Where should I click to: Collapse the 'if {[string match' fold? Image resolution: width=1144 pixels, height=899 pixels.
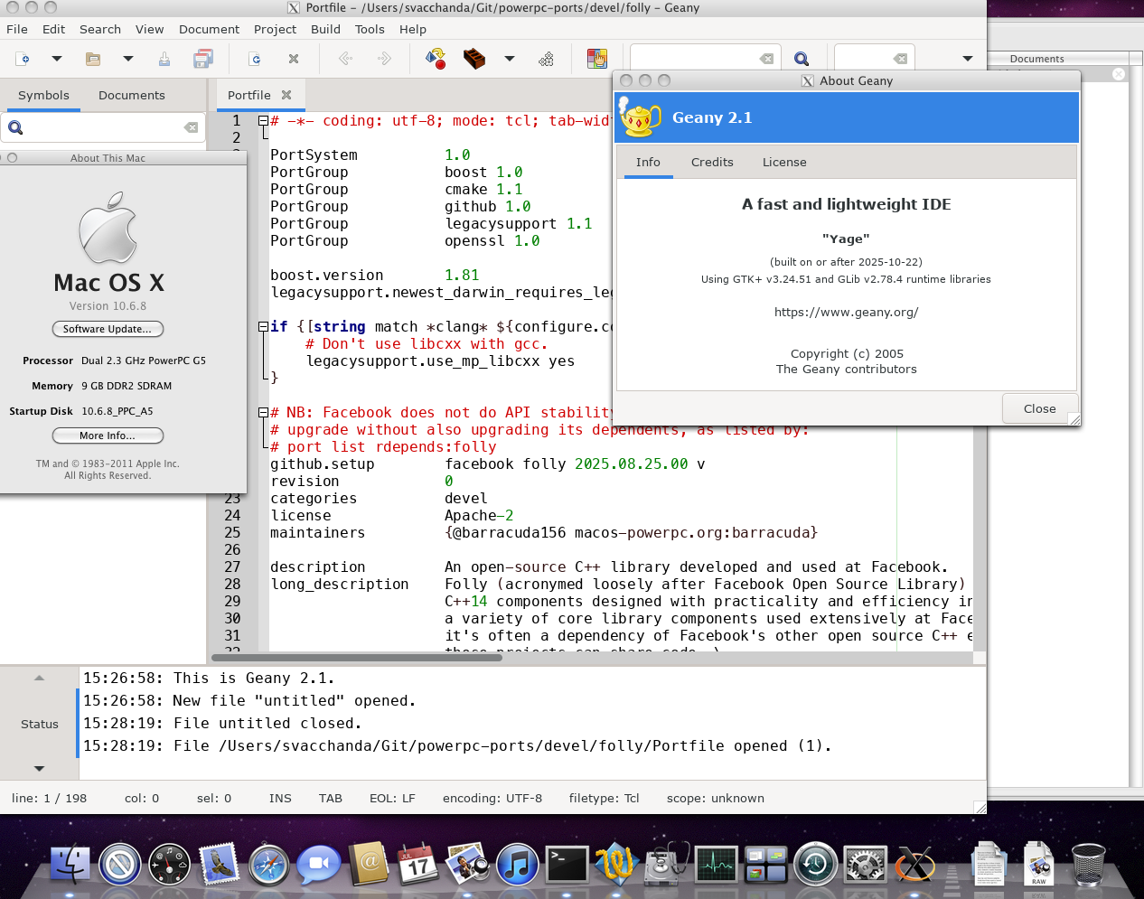(263, 326)
